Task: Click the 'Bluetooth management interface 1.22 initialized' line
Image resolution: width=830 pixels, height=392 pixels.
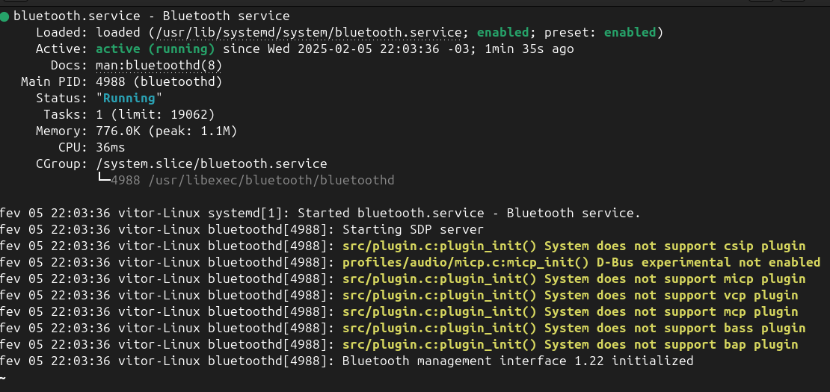Action: [x=517, y=361]
